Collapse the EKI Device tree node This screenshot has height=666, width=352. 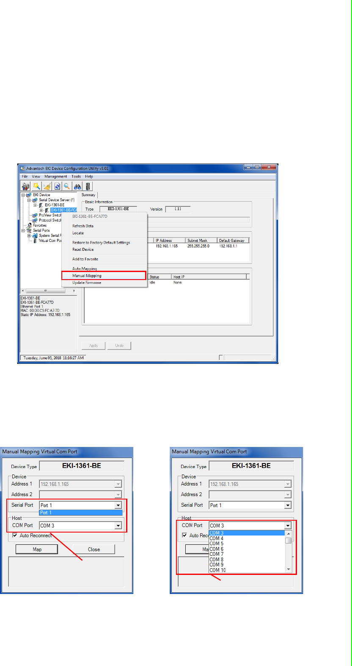(23, 195)
